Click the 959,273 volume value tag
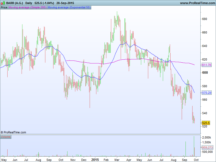 [x=207, y=147]
